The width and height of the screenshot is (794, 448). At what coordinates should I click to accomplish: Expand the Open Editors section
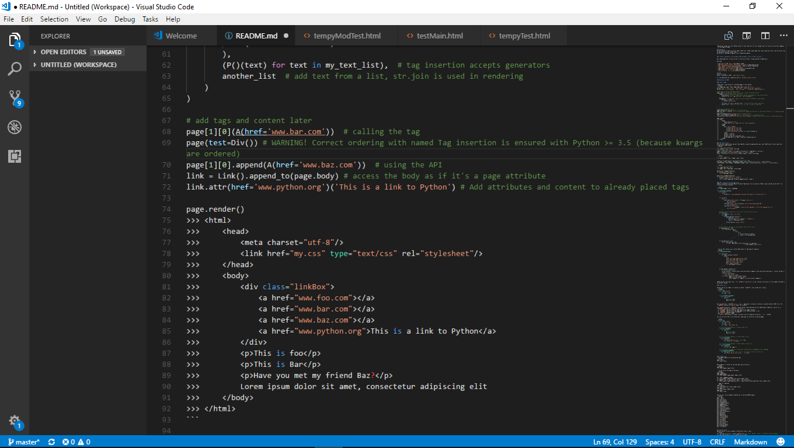tap(88, 52)
